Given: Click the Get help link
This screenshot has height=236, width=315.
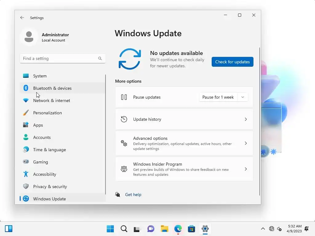Looking at the screenshot, I should tap(133, 195).
